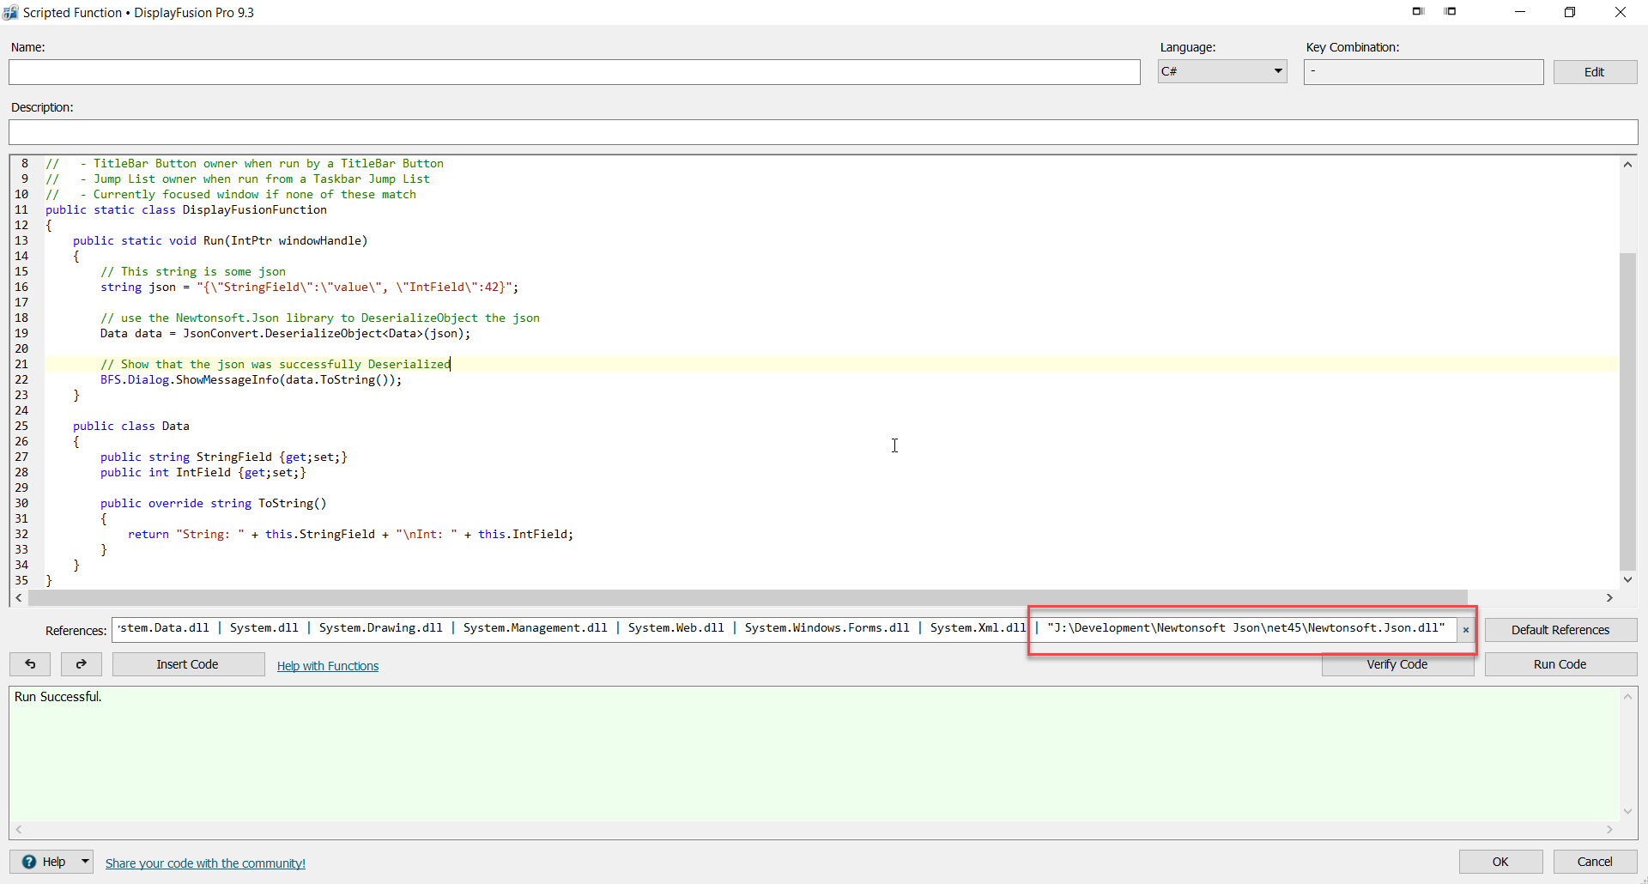Expand the Help button dropdown arrow
Viewport: 1648px width, 884px height.
pyautogui.click(x=85, y=861)
